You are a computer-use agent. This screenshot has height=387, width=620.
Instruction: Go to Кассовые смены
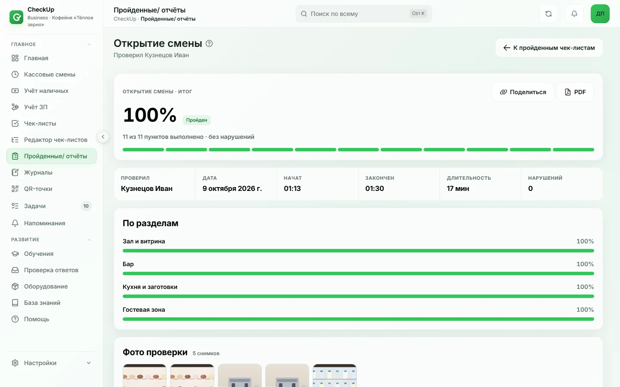tap(51, 74)
